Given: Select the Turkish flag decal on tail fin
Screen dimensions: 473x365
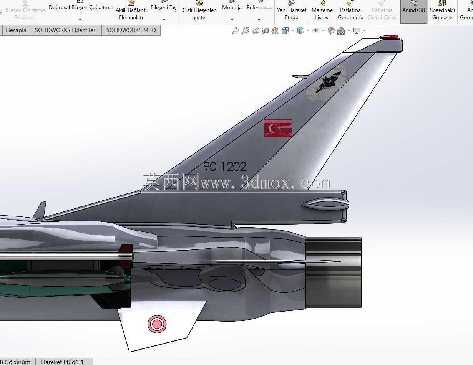Looking at the screenshot, I should 277,128.
